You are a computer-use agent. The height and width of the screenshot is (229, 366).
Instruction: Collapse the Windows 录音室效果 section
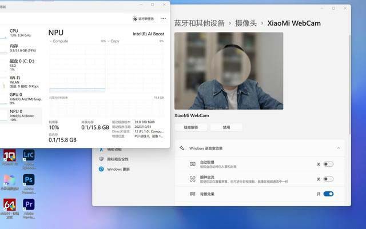click(338, 148)
